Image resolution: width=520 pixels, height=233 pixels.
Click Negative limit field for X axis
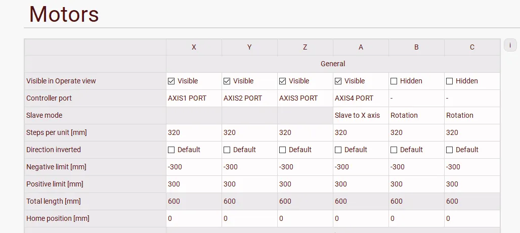(x=194, y=167)
